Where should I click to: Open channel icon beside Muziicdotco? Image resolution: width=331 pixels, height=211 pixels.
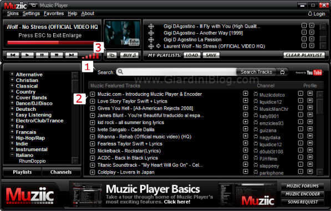(x=256, y=94)
